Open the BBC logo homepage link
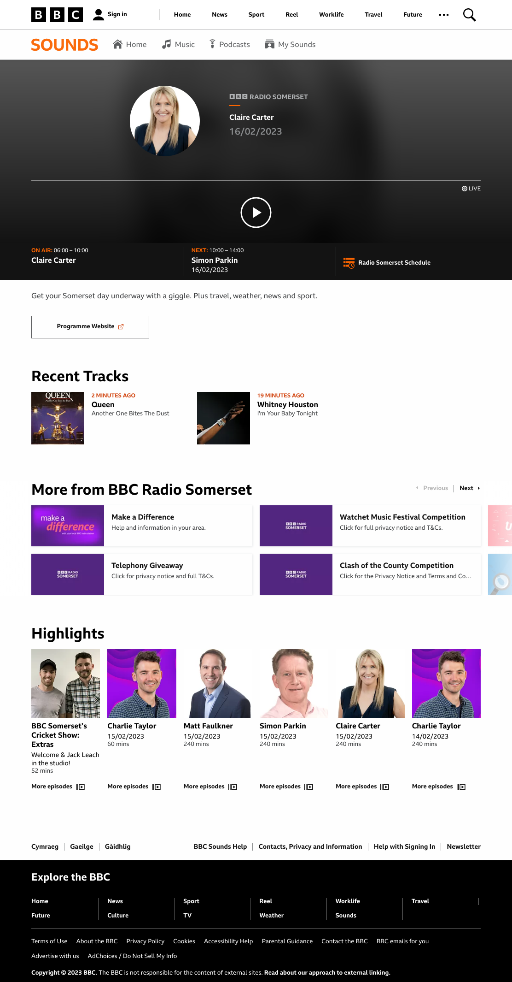Image resolution: width=512 pixels, height=982 pixels. pyautogui.click(x=57, y=15)
